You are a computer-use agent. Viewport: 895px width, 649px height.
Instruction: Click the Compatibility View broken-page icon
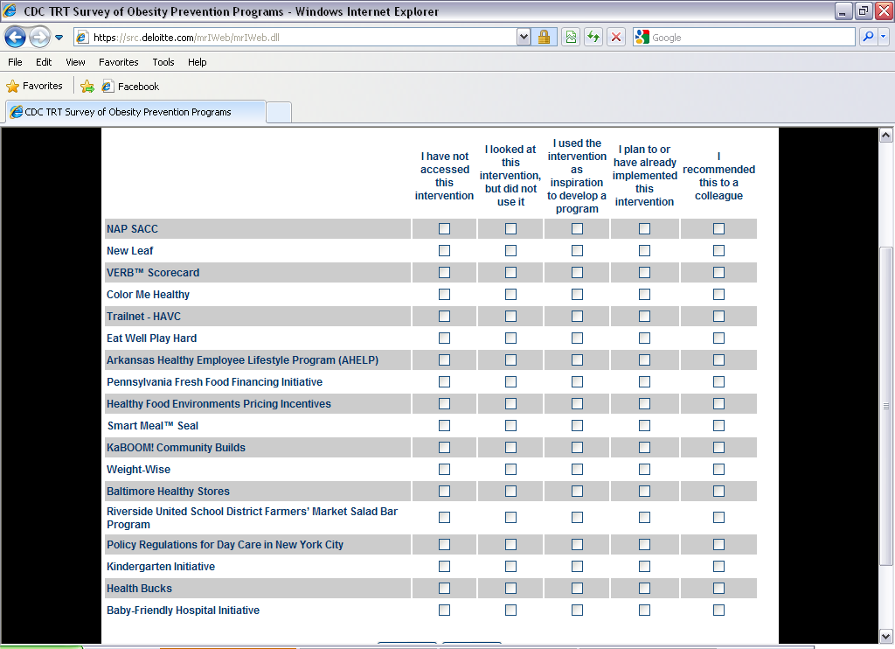coord(570,38)
